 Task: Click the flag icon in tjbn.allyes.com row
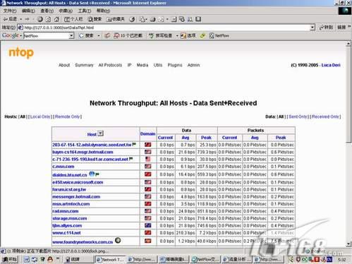coord(148,225)
